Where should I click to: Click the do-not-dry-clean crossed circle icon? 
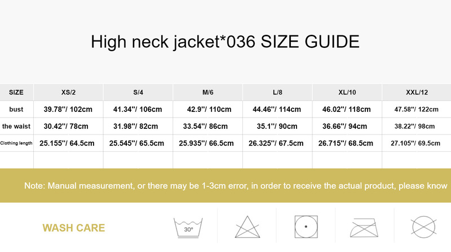[x=422, y=228]
